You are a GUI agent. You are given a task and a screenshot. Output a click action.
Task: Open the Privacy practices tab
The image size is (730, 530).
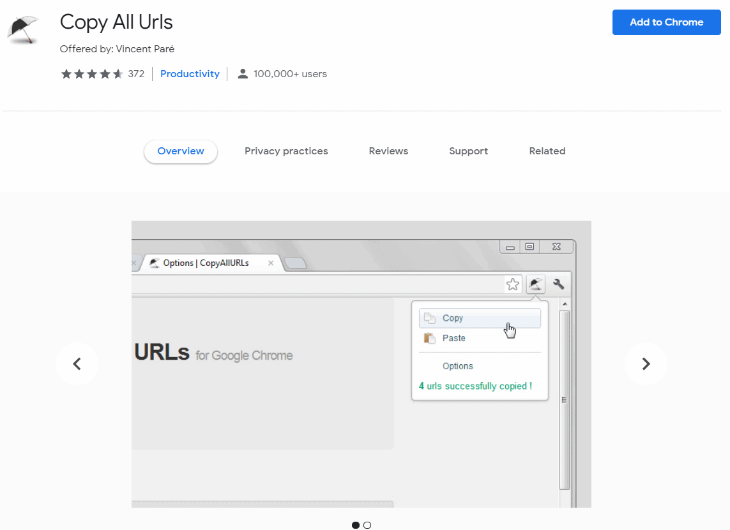pos(286,151)
